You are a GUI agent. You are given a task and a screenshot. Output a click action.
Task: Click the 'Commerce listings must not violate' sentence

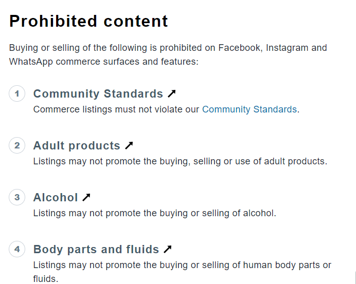[x=166, y=109]
